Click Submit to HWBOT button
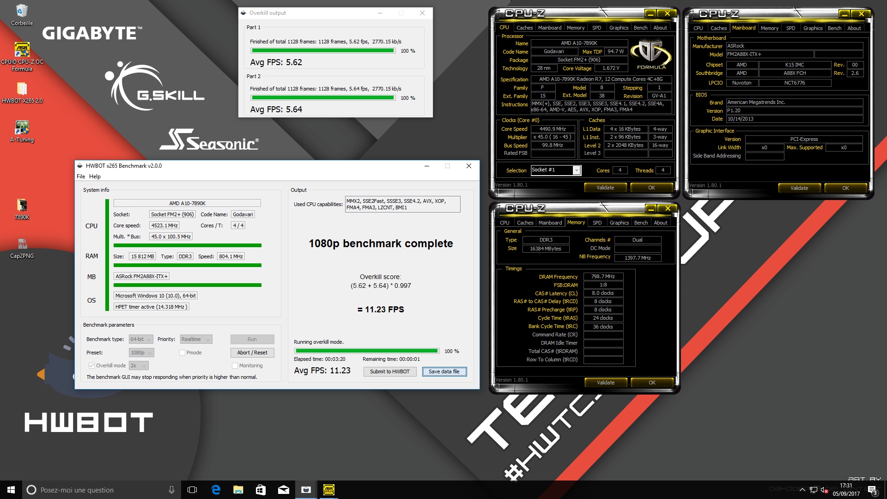The width and height of the screenshot is (887, 499). (389, 371)
